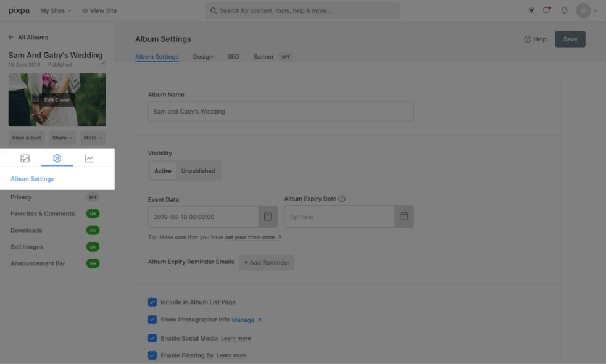Screen dimensions: 606x364
Task: Open the notifications bell icon
Action: 564,10
